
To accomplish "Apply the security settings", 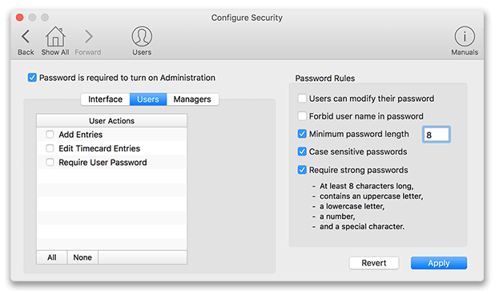I will coord(439,263).
